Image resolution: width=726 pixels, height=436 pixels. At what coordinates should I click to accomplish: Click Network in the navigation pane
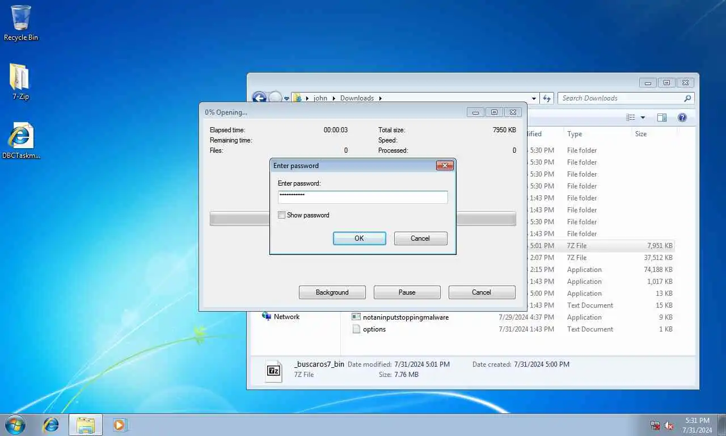click(x=286, y=317)
